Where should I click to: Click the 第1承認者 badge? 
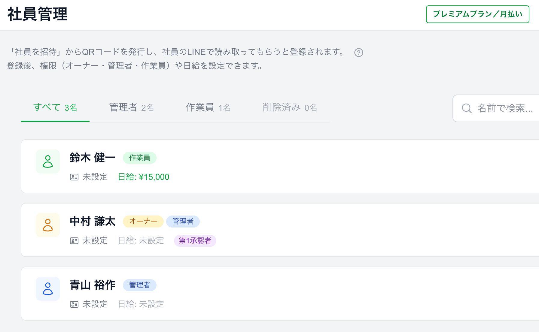195,241
